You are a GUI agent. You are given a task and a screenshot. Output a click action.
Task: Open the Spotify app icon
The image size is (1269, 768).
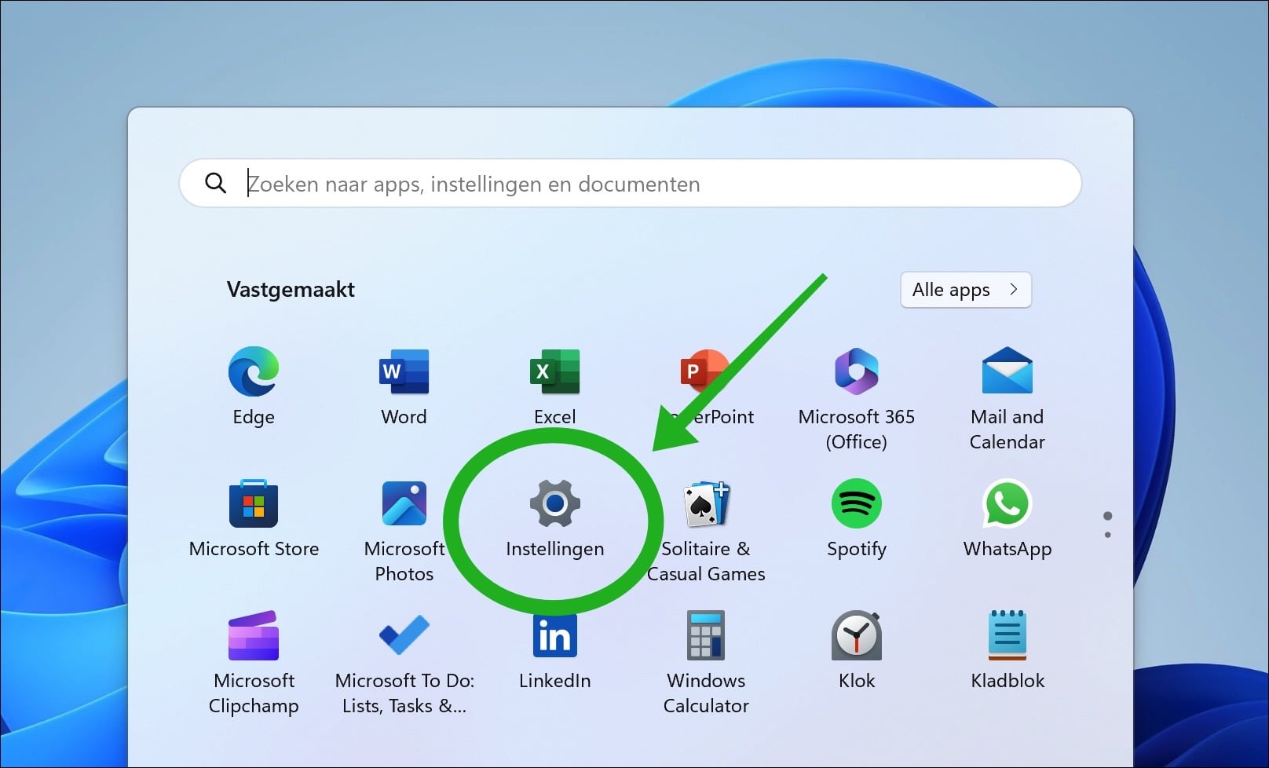point(857,503)
